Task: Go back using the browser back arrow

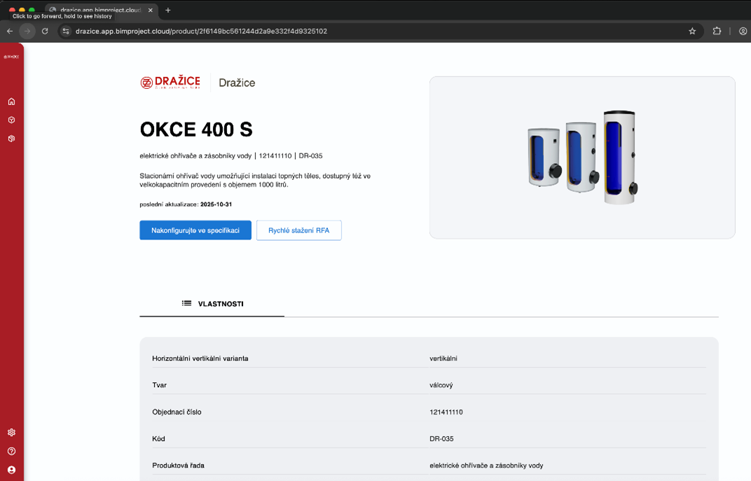Action: [10, 31]
